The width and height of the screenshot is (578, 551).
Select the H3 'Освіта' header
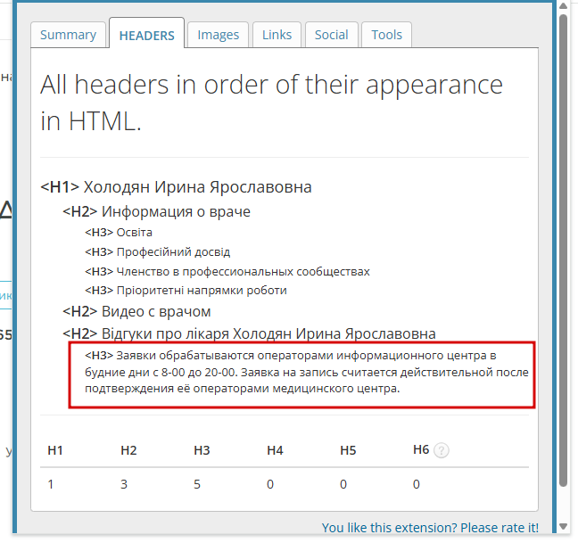pyautogui.click(x=119, y=233)
